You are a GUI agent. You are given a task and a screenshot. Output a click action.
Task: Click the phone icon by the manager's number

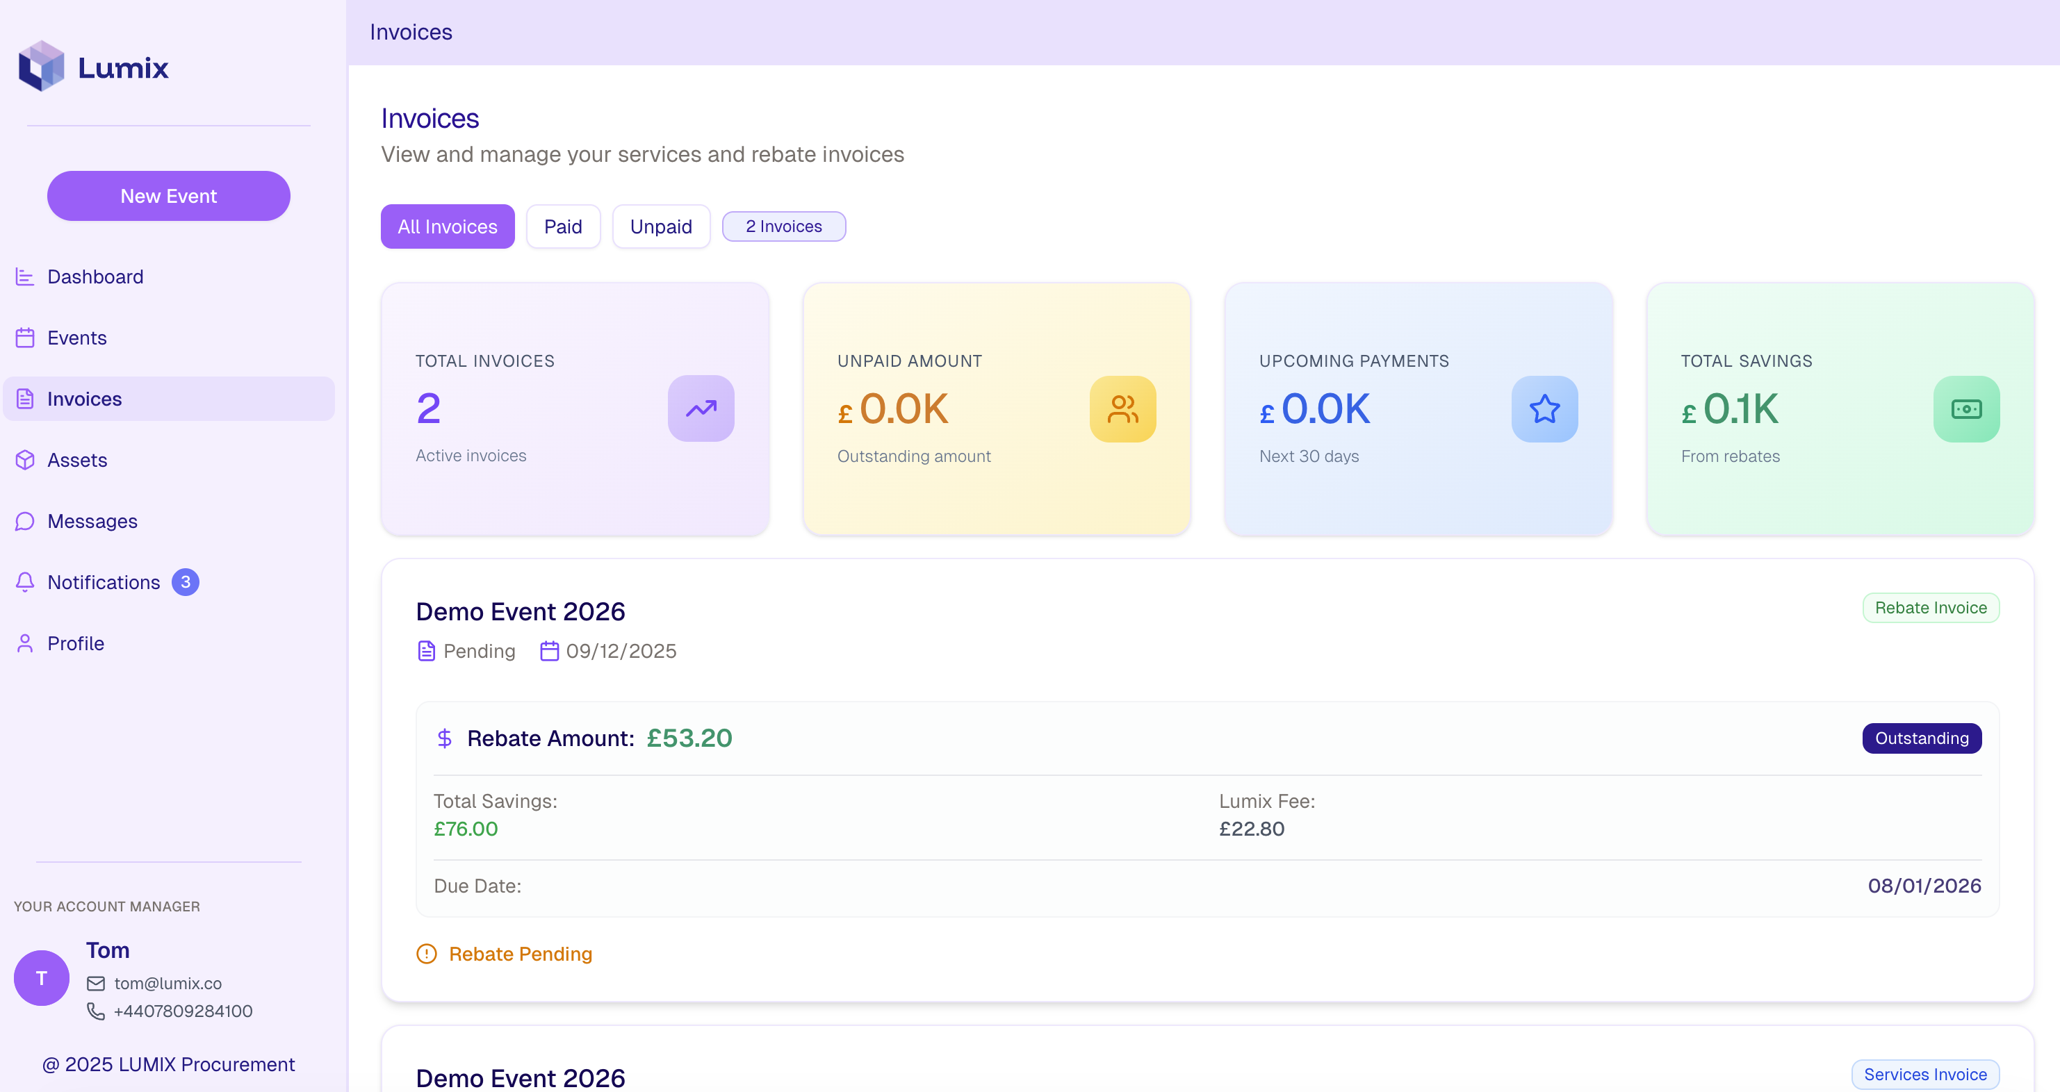96,1011
